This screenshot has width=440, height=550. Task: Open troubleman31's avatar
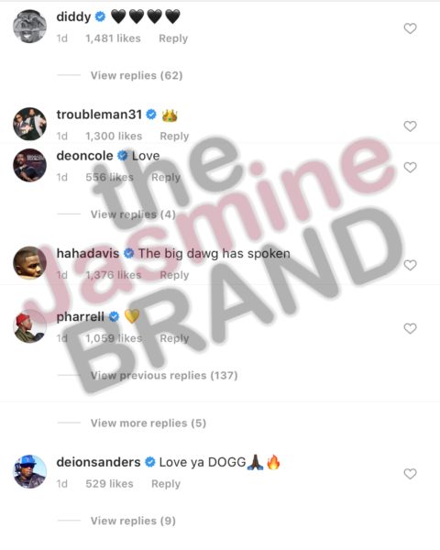pyautogui.click(x=29, y=124)
